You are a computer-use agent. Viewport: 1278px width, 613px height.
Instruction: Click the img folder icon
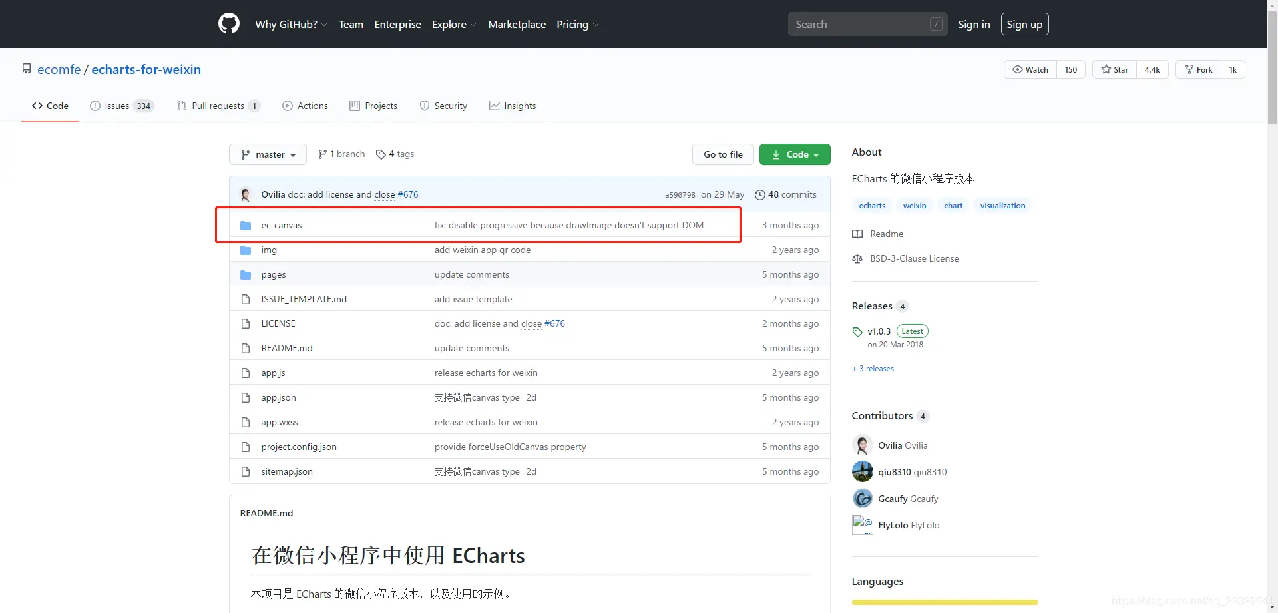click(x=246, y=250)
